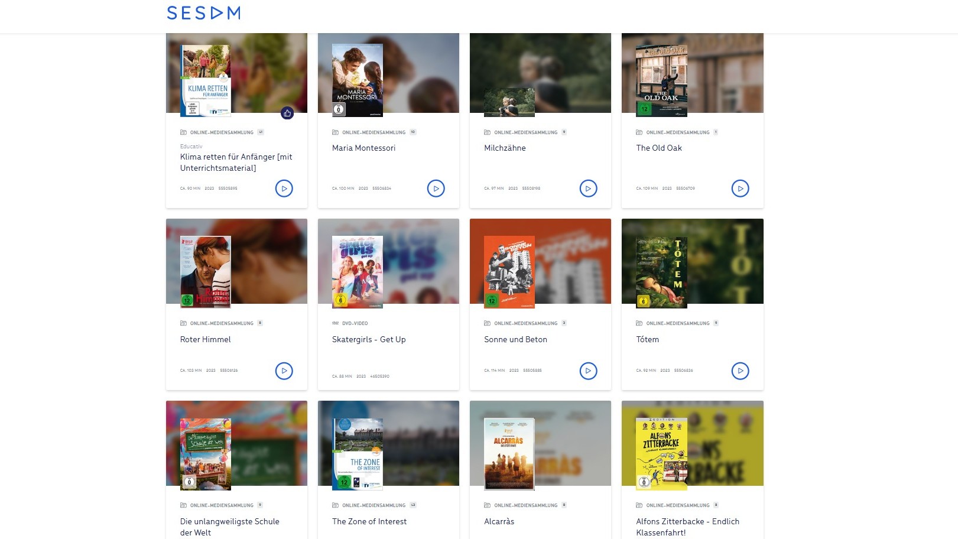Click the media collection icon on Maria Montessori card

click(x=335, y=132)
